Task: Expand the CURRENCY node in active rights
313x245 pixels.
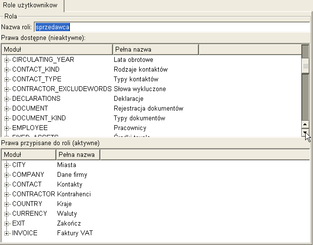Action: (x=6, y=214)
